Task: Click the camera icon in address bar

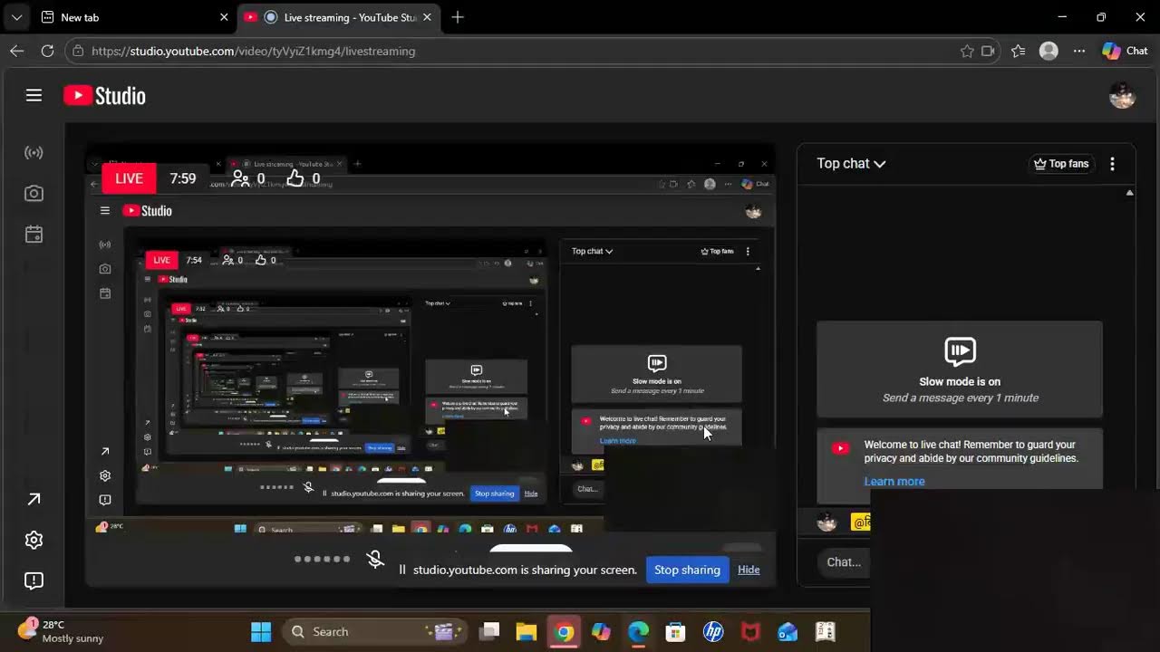Action: coord(988,51)
